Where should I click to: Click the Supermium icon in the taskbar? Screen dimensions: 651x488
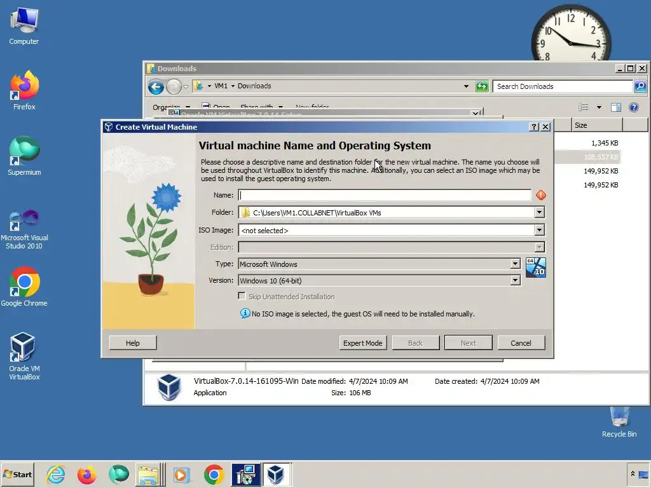[118, 474]
